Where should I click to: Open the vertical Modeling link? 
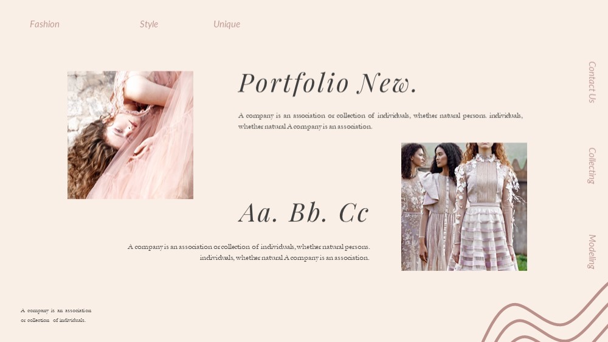tap(592, 251)
